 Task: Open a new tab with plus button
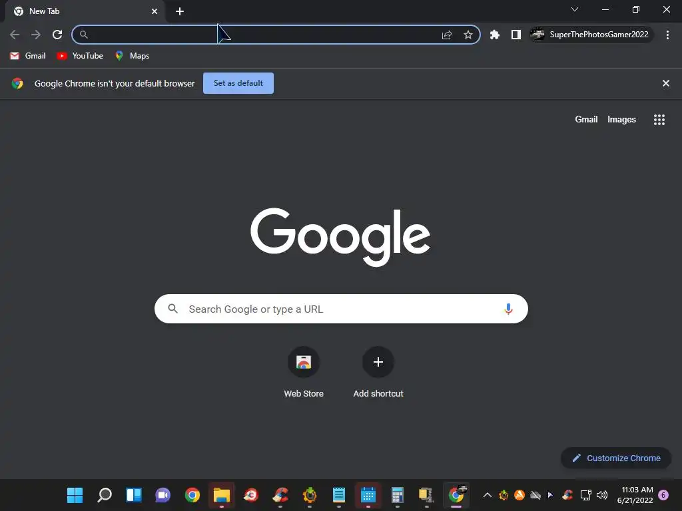(x=180, y=11)
